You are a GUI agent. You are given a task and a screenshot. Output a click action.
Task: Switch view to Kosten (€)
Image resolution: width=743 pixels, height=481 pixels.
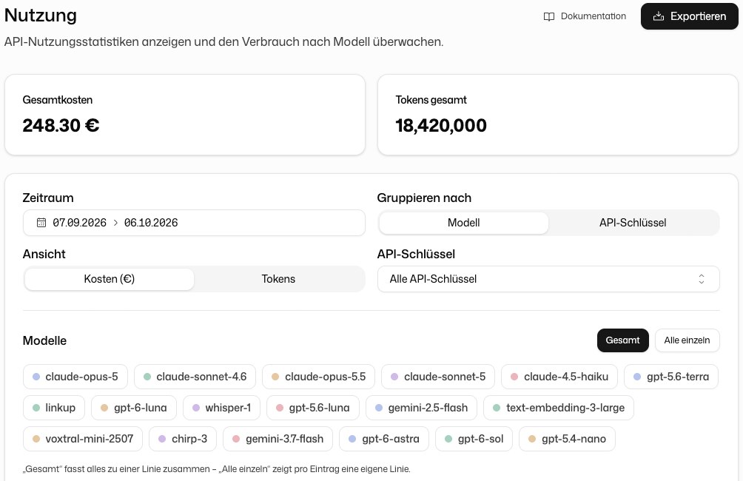110,279
